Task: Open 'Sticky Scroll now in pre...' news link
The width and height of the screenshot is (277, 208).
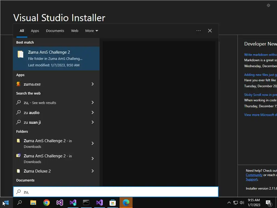Action: pos(260,95)
